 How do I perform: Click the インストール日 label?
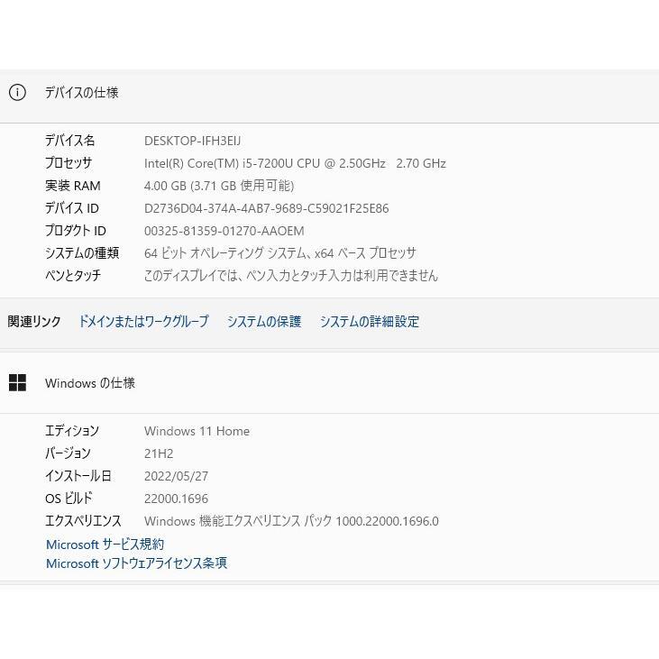(78, 476)
